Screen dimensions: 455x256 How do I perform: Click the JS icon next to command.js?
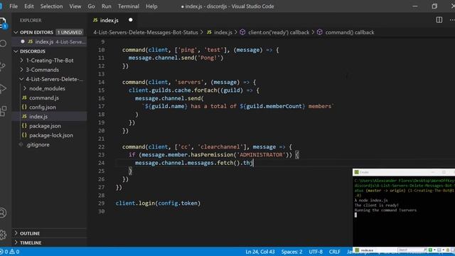pos(24,98)
